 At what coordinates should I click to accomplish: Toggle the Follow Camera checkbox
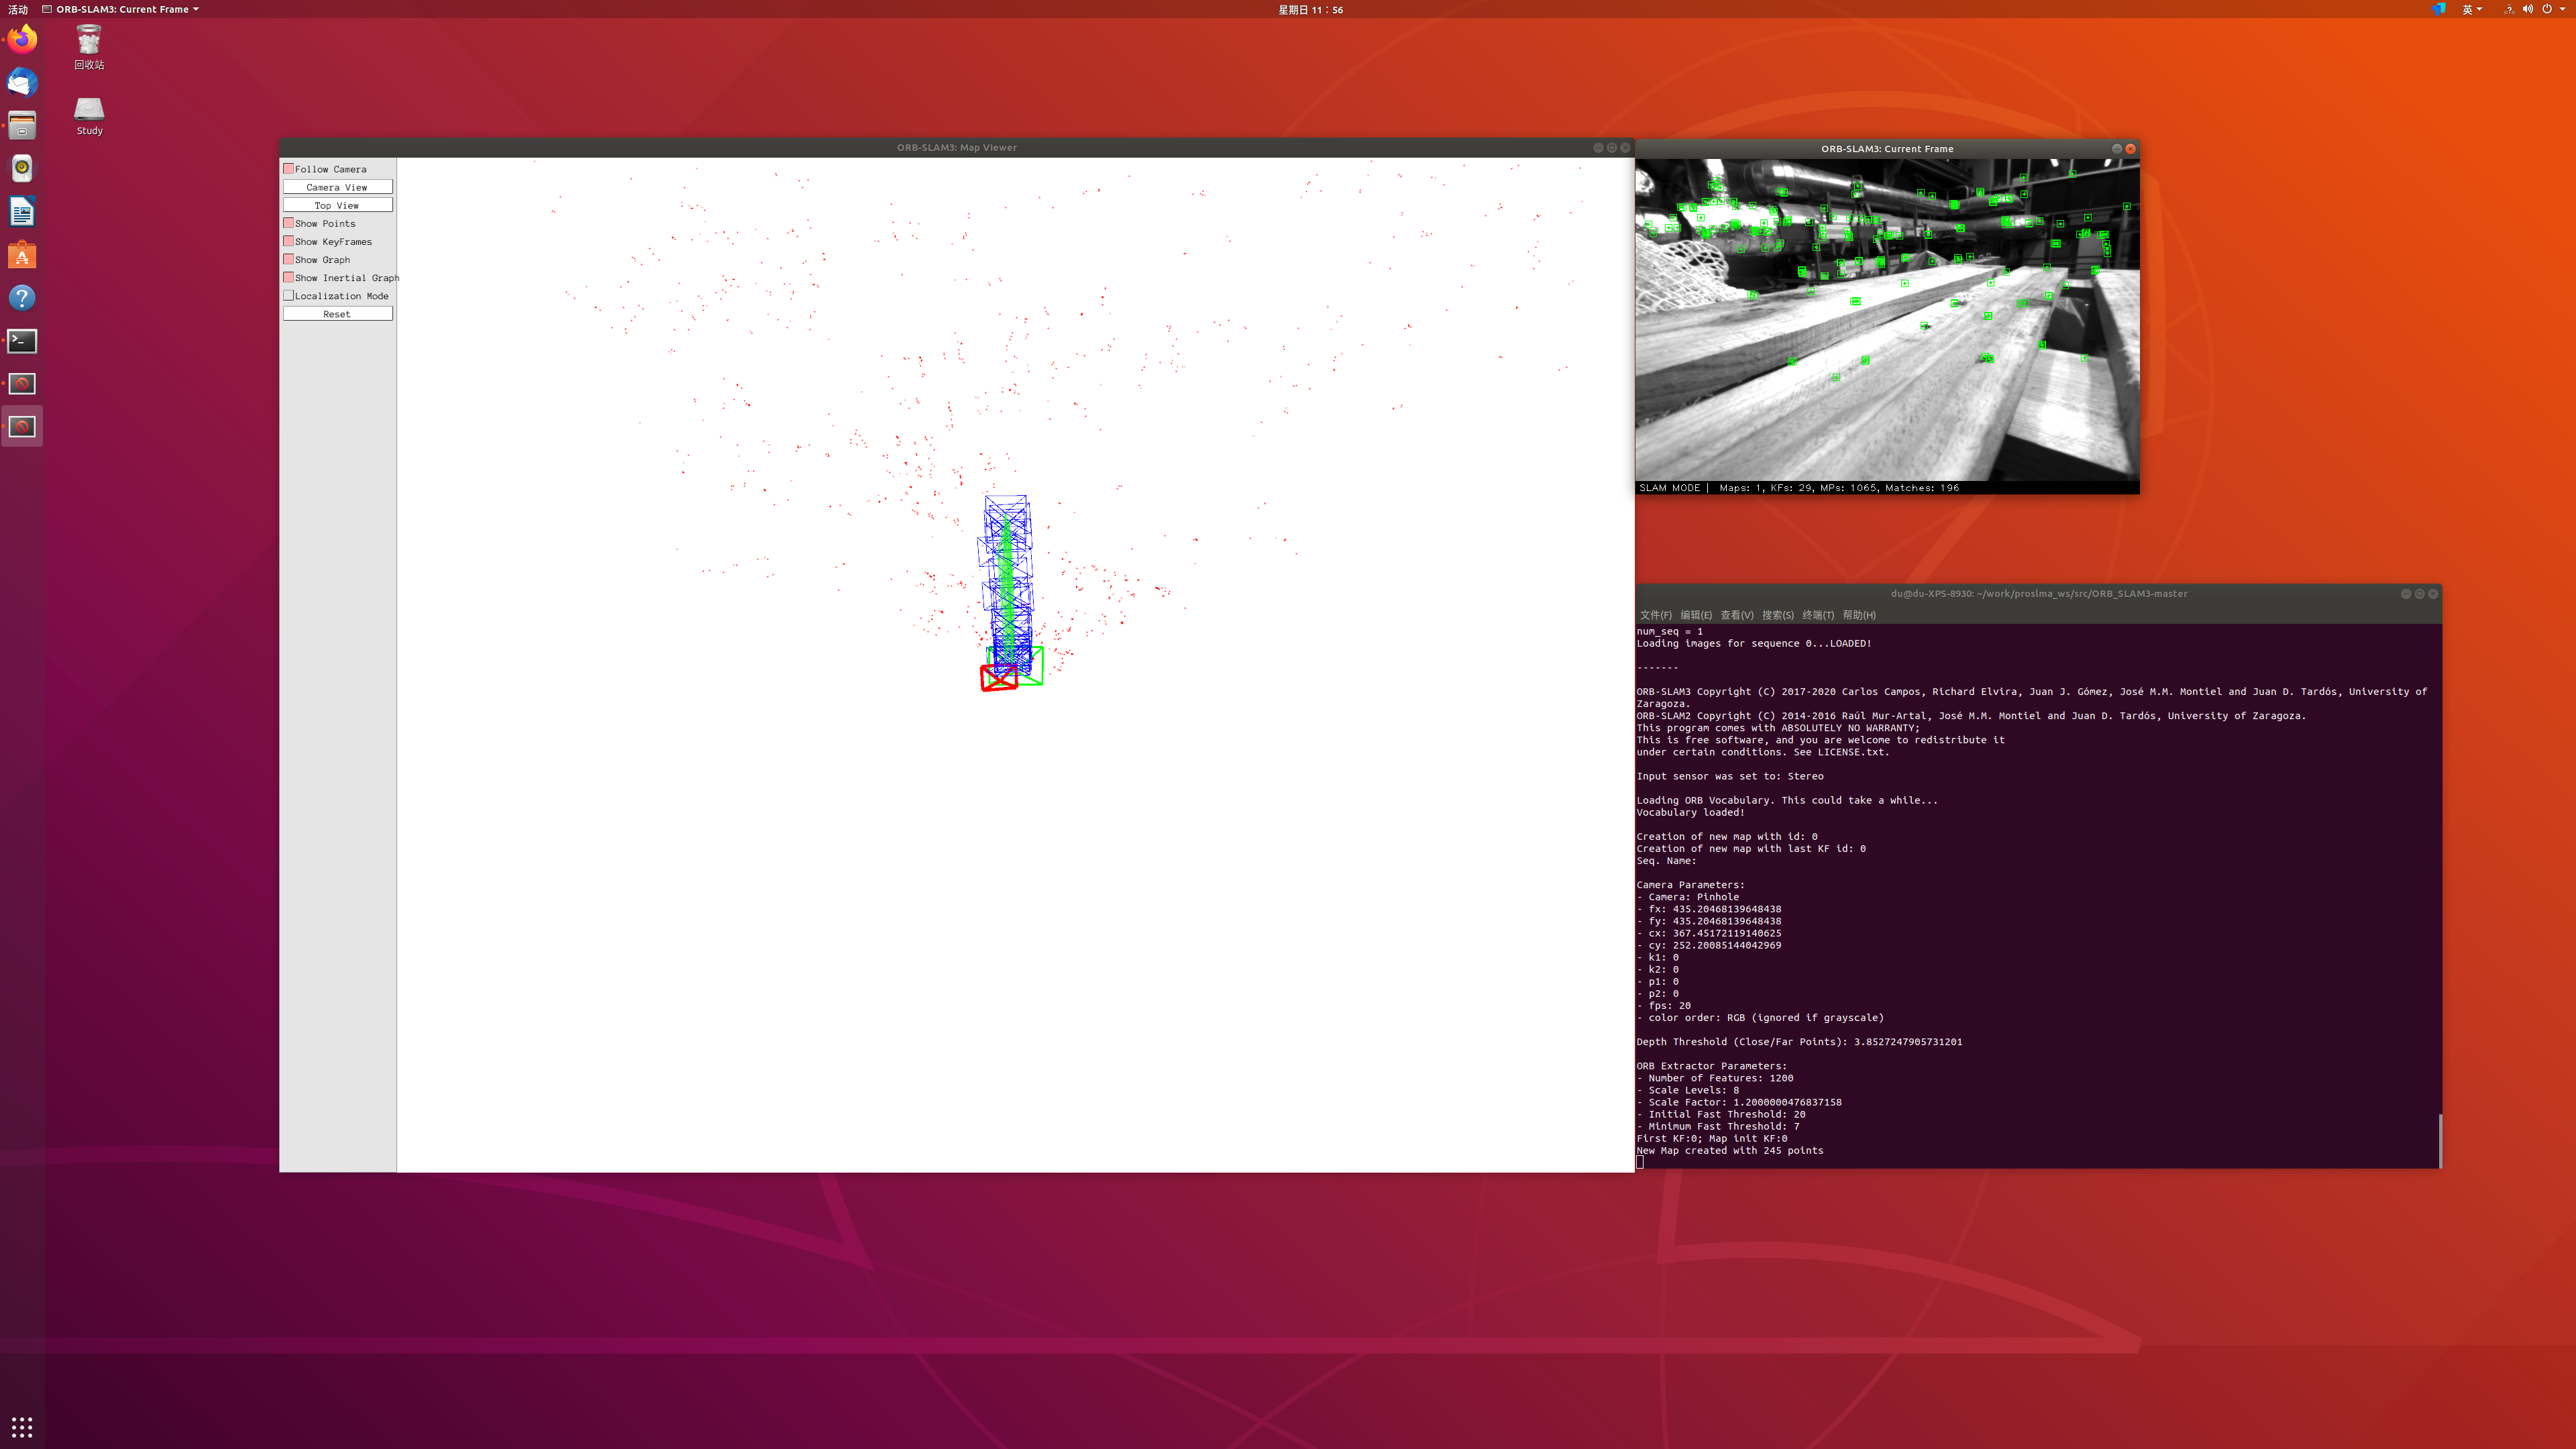click(x=289, y=169)
